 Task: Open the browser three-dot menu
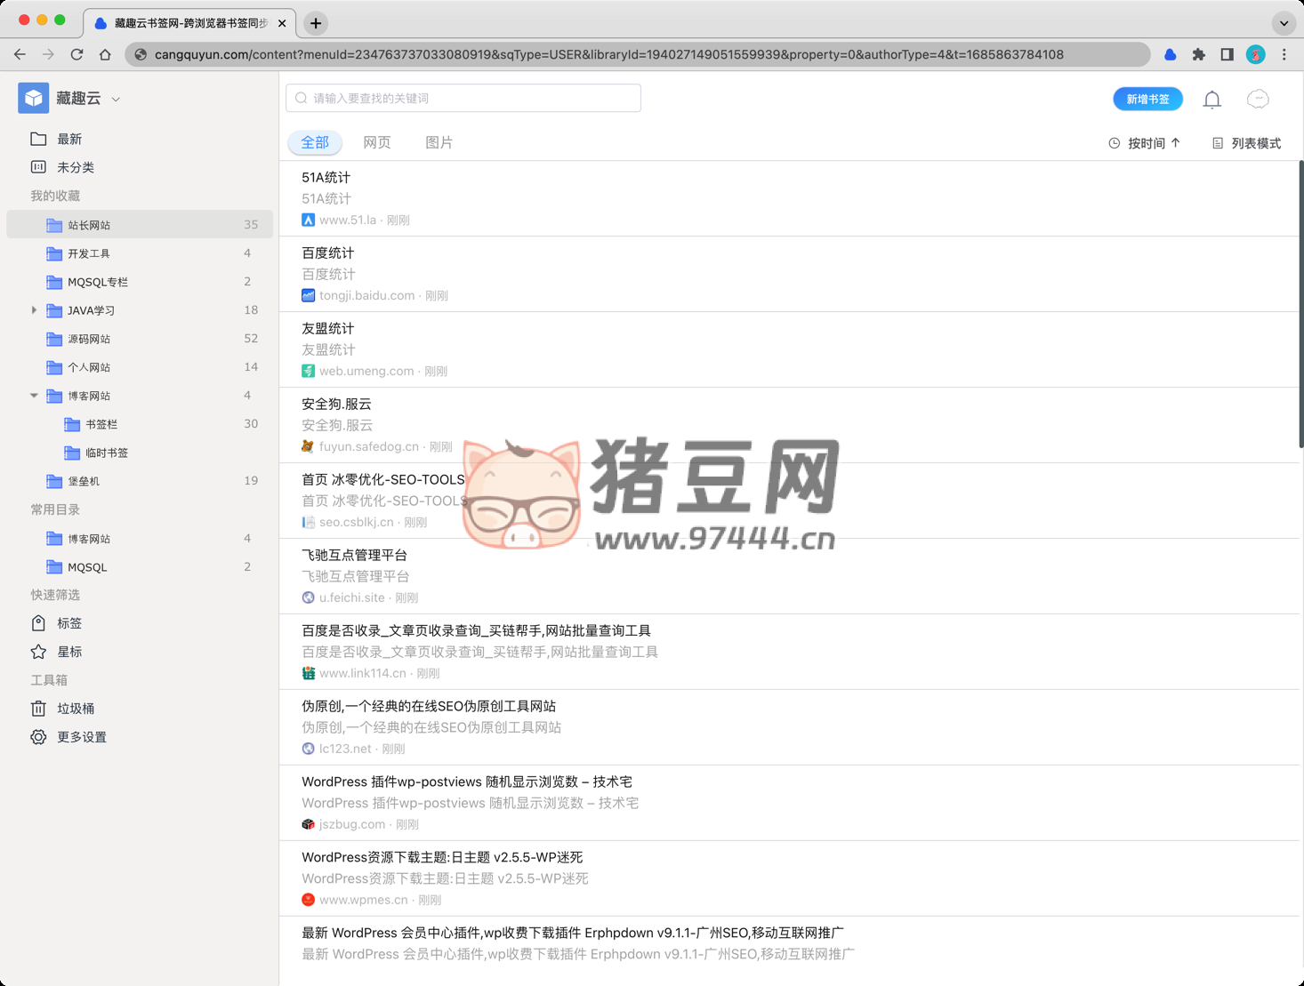click(x=1284, y=54)
